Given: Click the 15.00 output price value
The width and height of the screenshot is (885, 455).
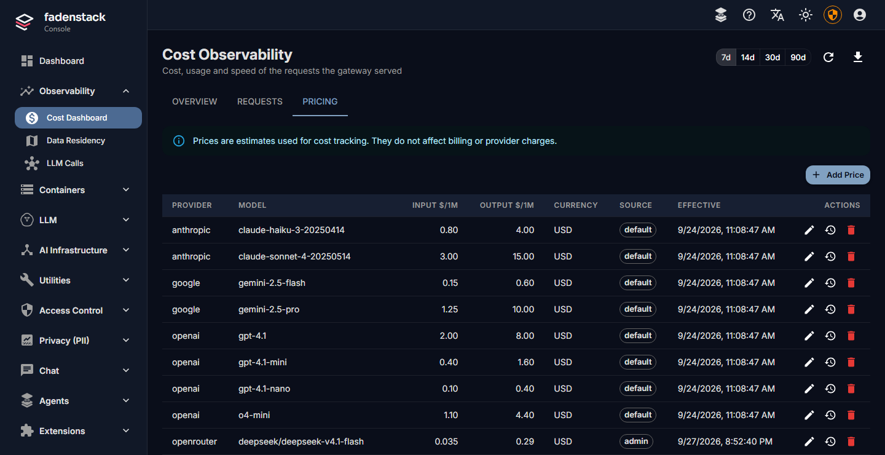Looking at the screenshot, I should pyautogui.click(x=524, y=256).
